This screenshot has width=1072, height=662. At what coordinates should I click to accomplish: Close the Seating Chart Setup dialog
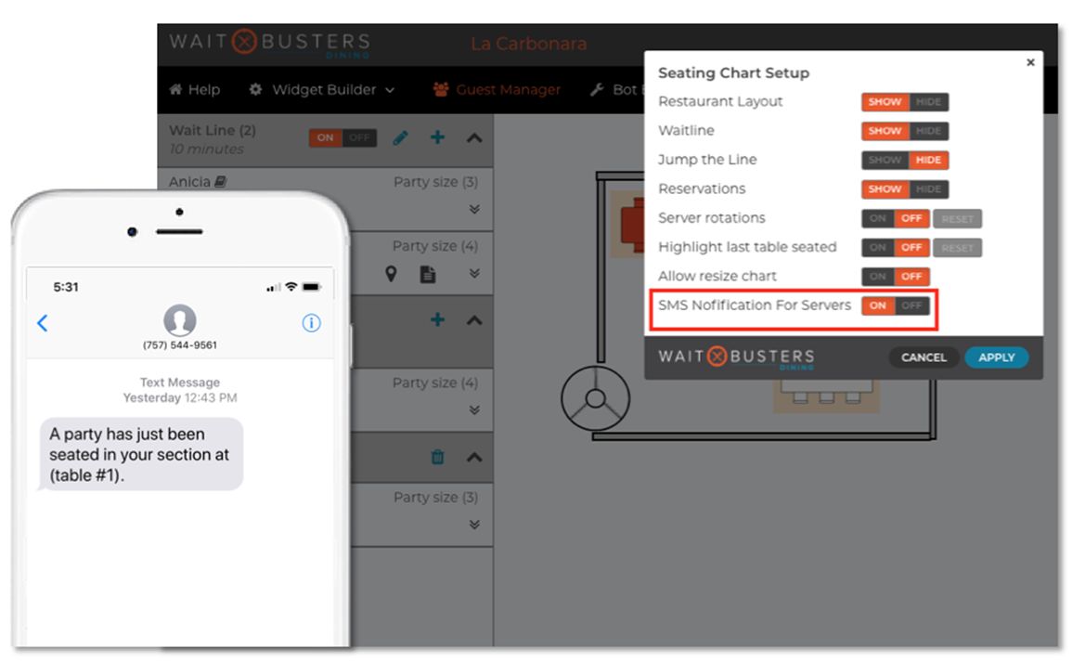click(1030, 62)
